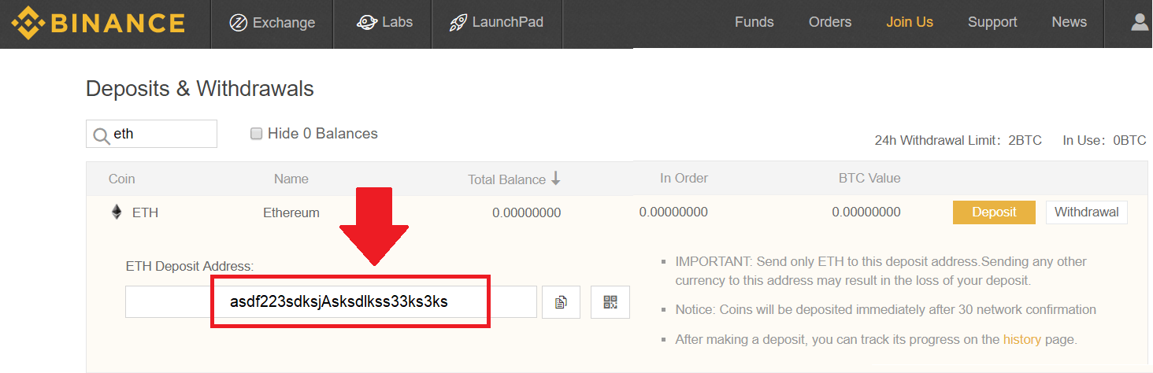Click the yellow Deposit button
Image resolution: width=1153 pixels, height=373 pixels.
[x=994, y=212]
